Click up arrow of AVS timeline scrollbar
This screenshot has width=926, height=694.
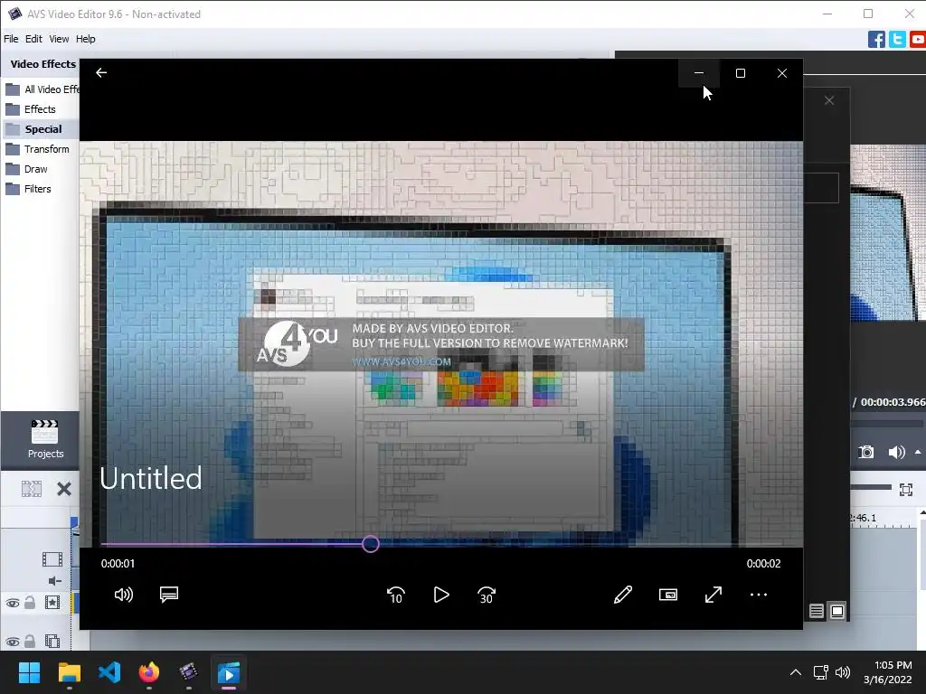(x=922, y=513)
